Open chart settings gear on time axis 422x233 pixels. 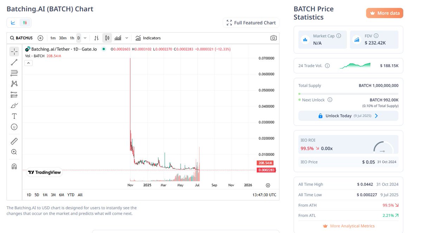click(x=268, y=185)
